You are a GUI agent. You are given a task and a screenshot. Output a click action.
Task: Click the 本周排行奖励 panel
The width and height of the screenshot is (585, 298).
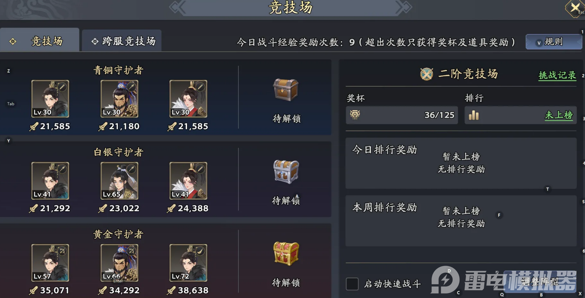click(461, 221)
